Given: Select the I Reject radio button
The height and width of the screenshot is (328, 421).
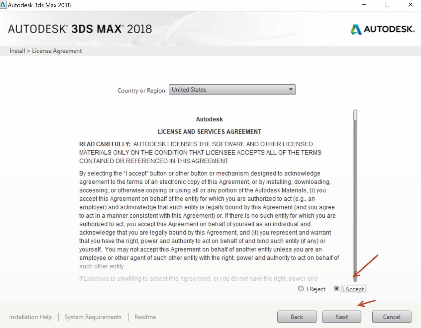Looking at the screenshot, I should coord(300,289).
